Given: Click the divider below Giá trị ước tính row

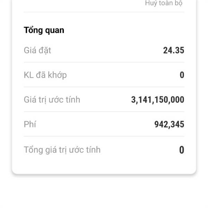Looking at the screenshot, I should click(104, 112).
